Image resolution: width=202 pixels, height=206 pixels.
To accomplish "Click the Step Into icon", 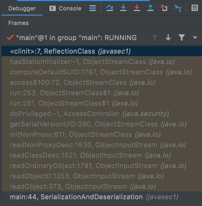I will [x=123, y=8].
